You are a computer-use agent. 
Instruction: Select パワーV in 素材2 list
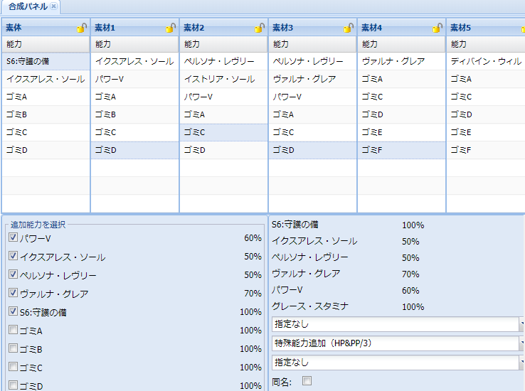(x=223, y=97)
